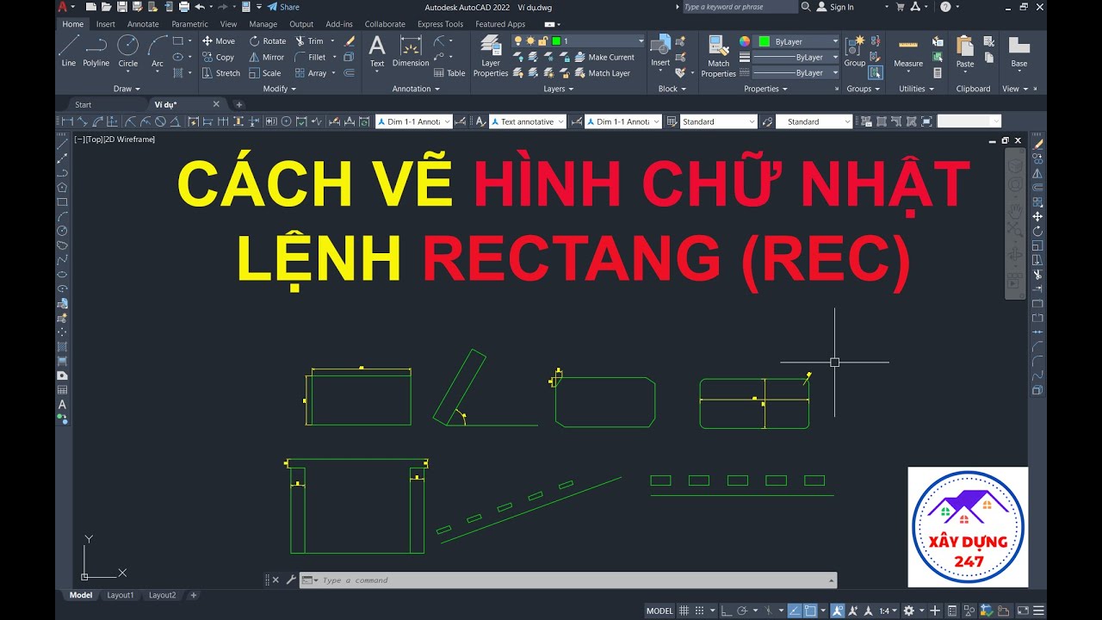Switch to the Start file tab

click(83, 104)
